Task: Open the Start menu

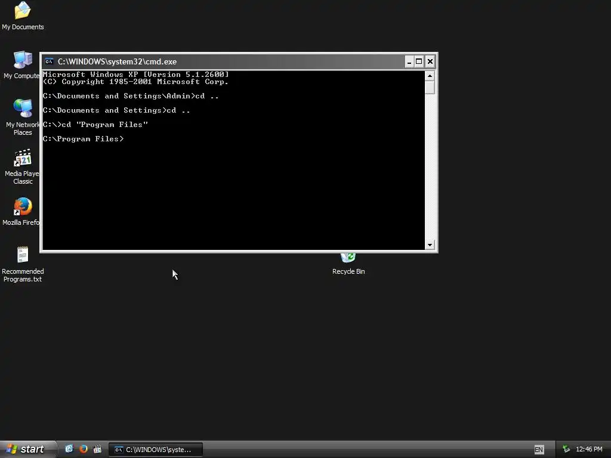Action: (27, 449)
